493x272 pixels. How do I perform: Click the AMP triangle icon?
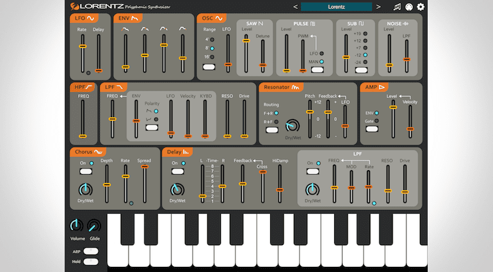tap(382, 87)
